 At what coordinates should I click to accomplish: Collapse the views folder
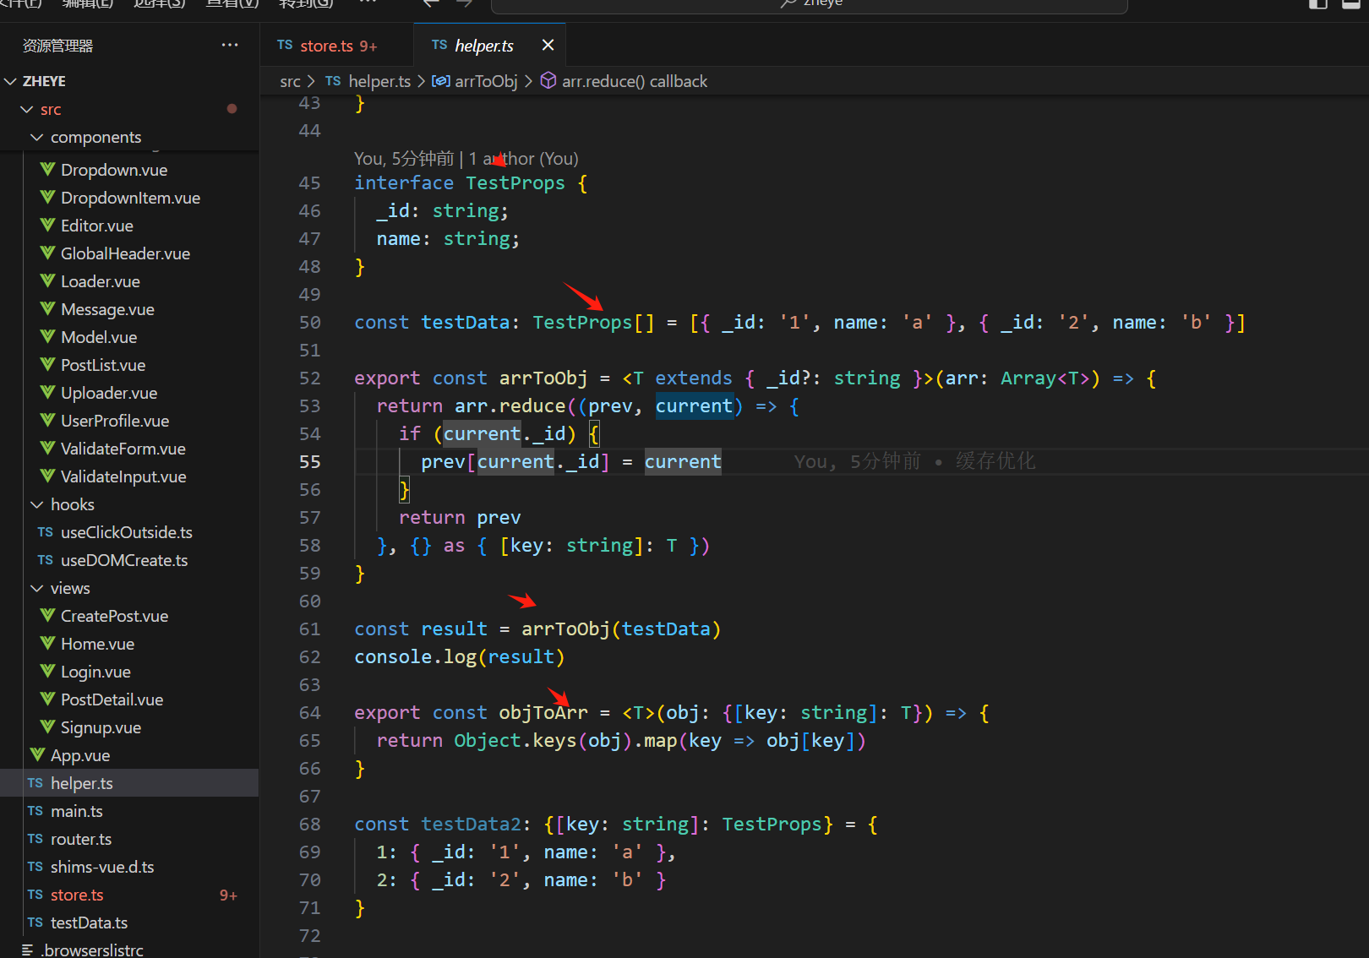tap(36, 588)
